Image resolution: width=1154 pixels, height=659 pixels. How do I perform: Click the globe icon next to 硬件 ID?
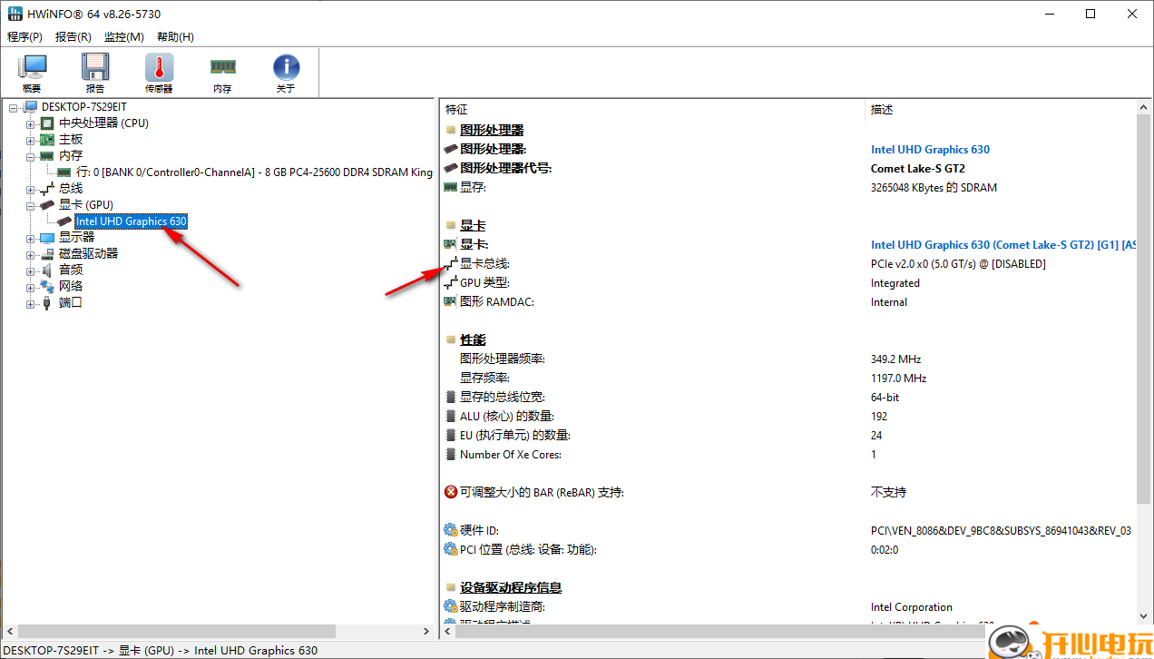pos(451,530)
